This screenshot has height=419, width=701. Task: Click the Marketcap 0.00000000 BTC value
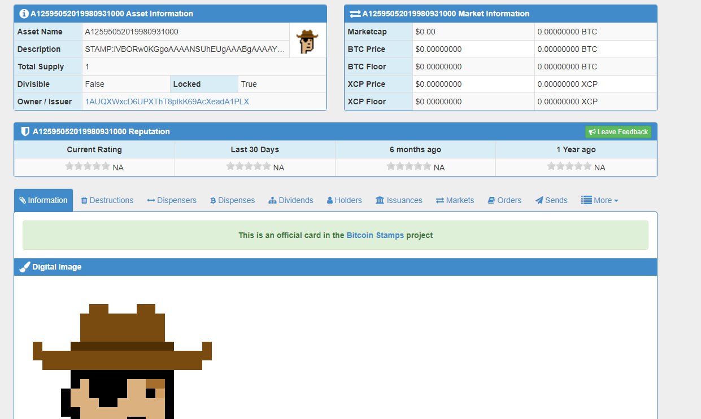[x=567, y=32]
